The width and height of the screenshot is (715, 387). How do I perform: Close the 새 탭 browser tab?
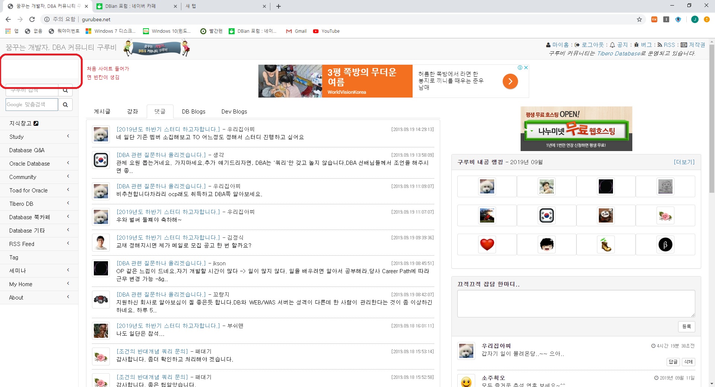264,6
